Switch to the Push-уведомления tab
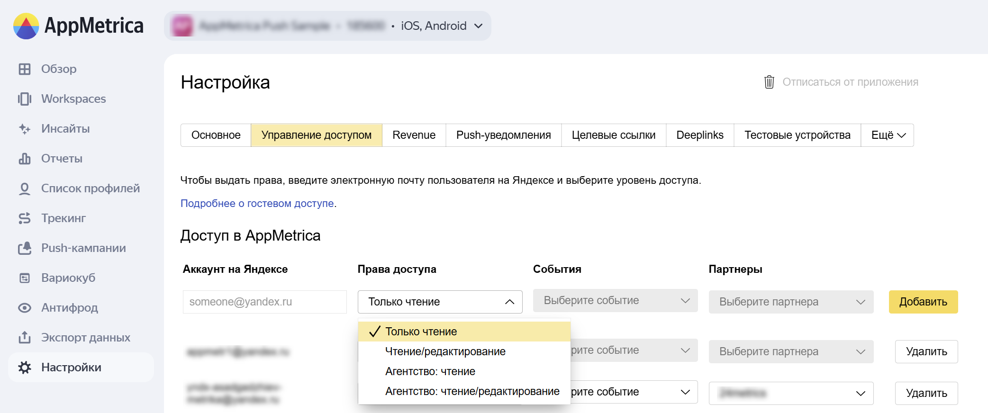 tap(503, 135)
